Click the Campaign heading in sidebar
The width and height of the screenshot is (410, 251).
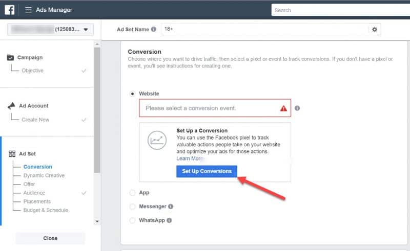pos(30,57)
